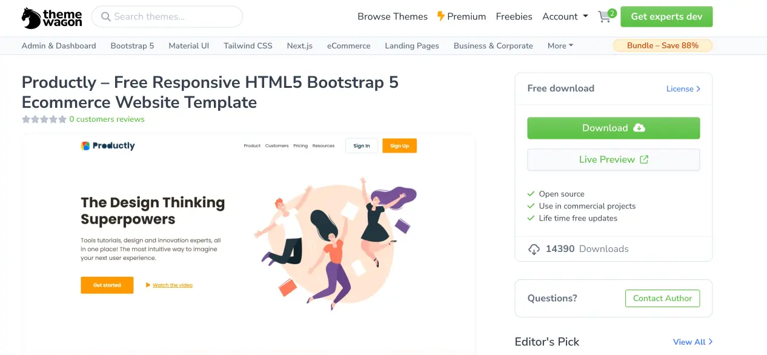767x355 pixels.
Task: Click the 14390 Downloads text
Action: [587, 249]
